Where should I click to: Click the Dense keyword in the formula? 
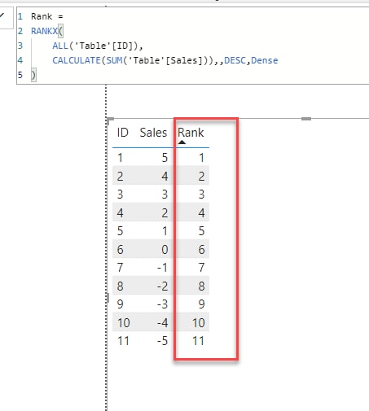tap(265, 60)
